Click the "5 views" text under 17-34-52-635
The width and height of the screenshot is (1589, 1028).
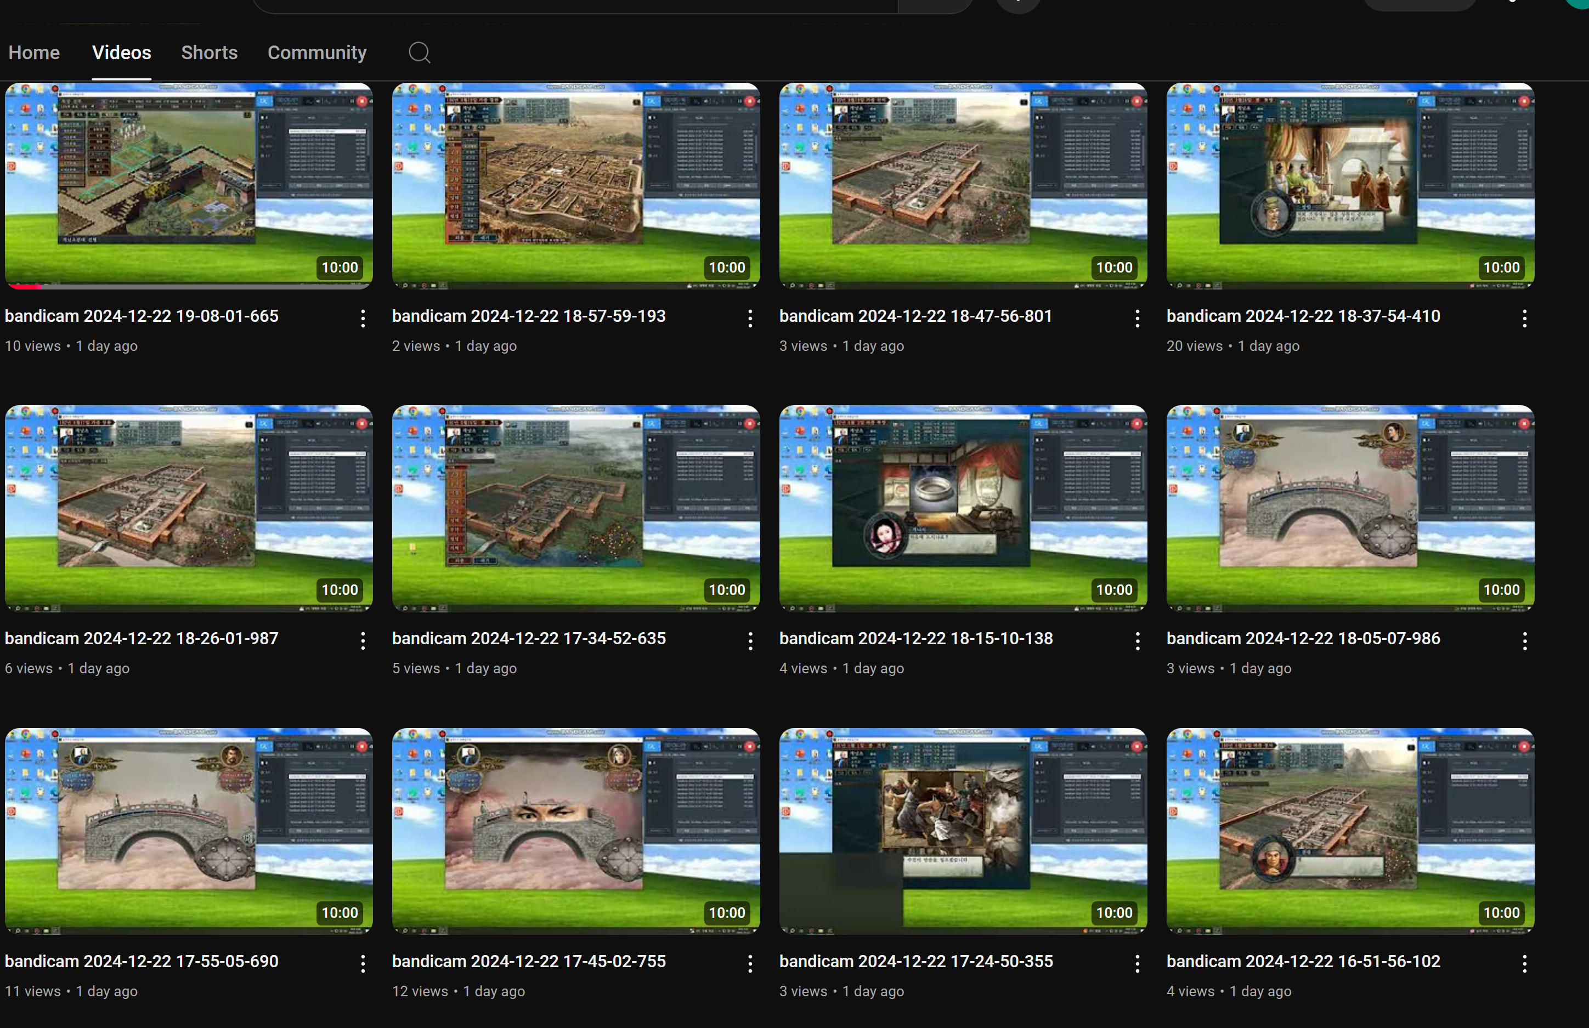click(416, 668)
